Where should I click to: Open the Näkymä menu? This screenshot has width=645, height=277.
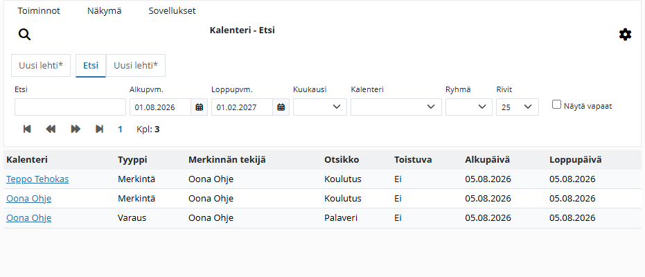pos(104,11)
